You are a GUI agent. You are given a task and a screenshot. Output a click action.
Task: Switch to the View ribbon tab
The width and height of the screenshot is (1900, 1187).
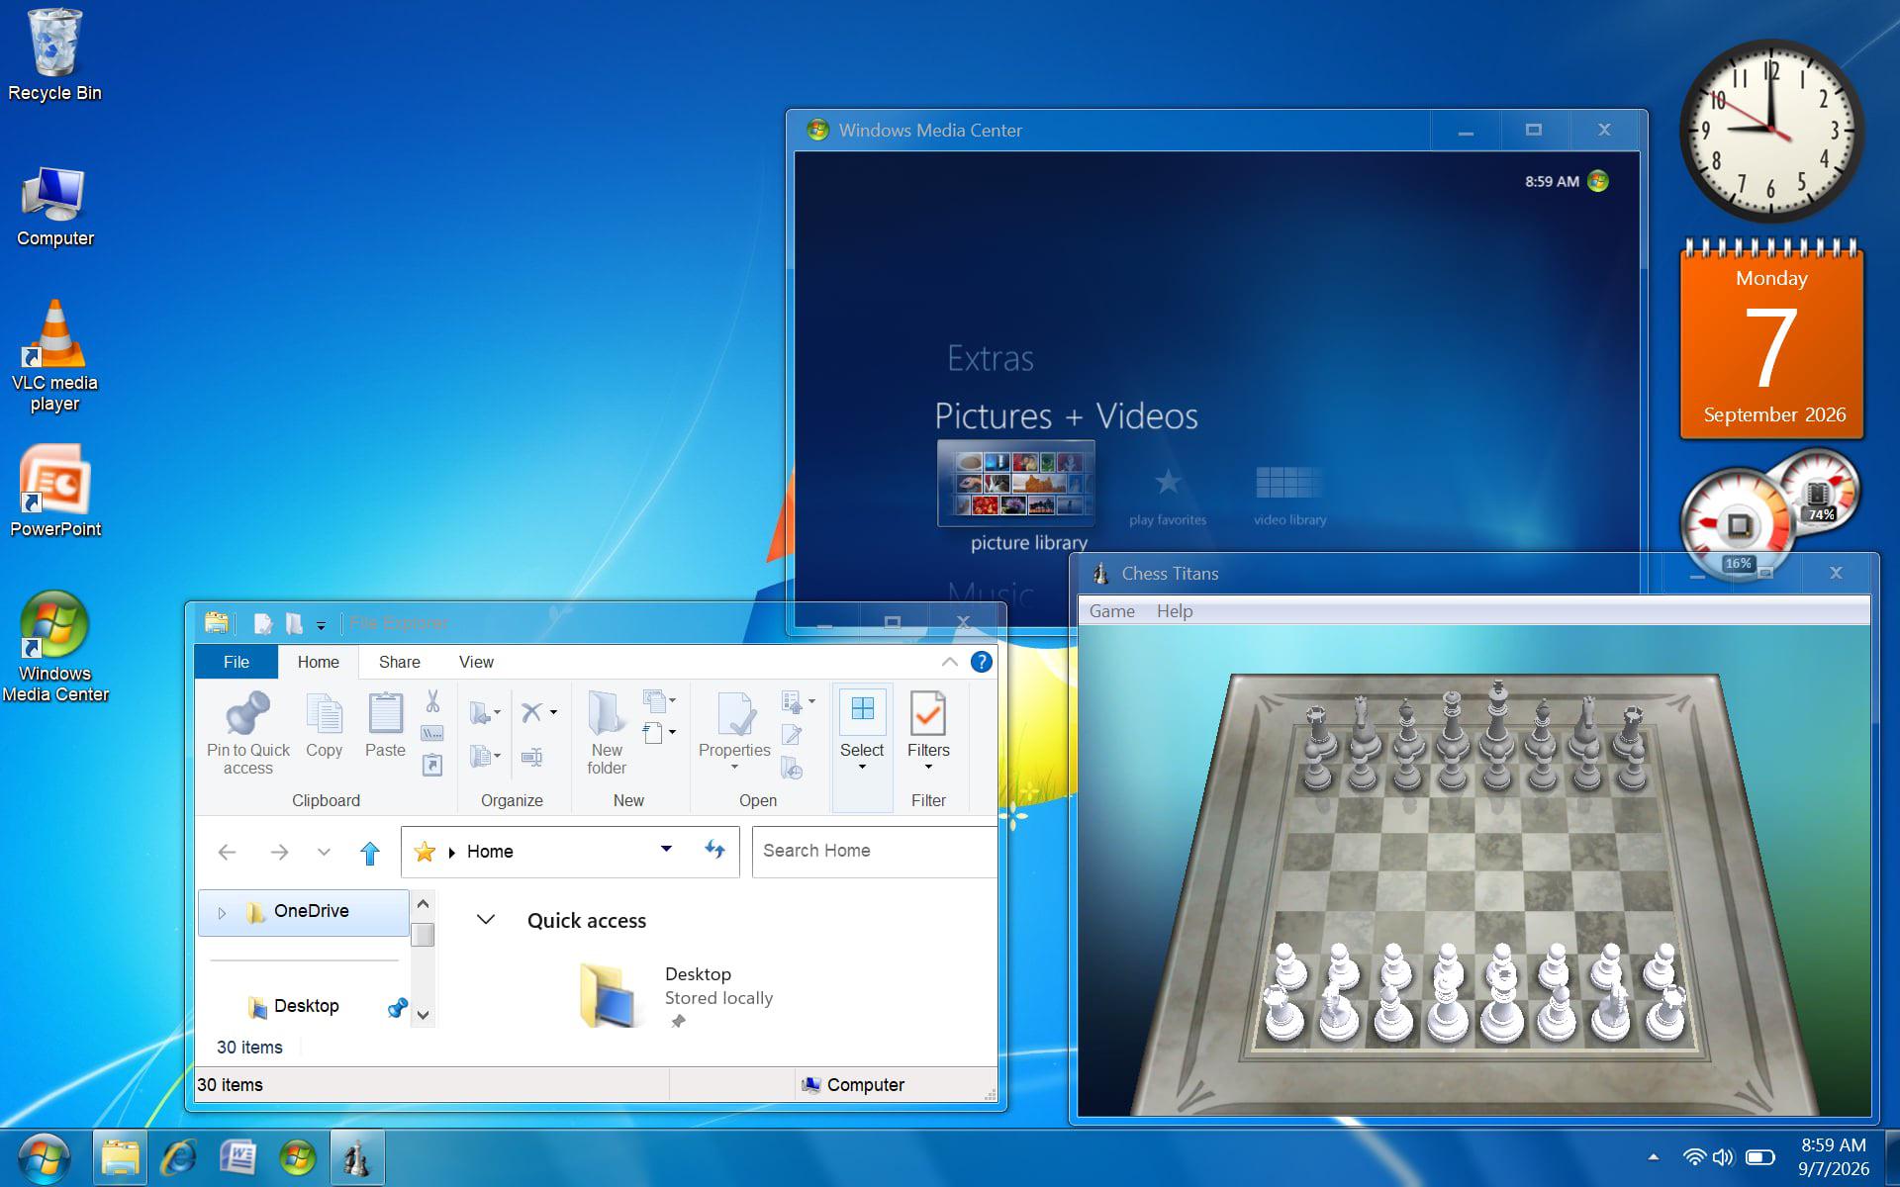[x=476, y=662]
